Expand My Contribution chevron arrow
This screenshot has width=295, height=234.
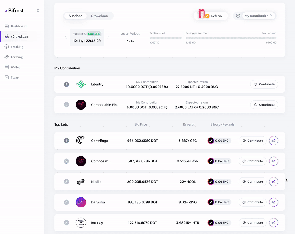(x=271, y=16)
